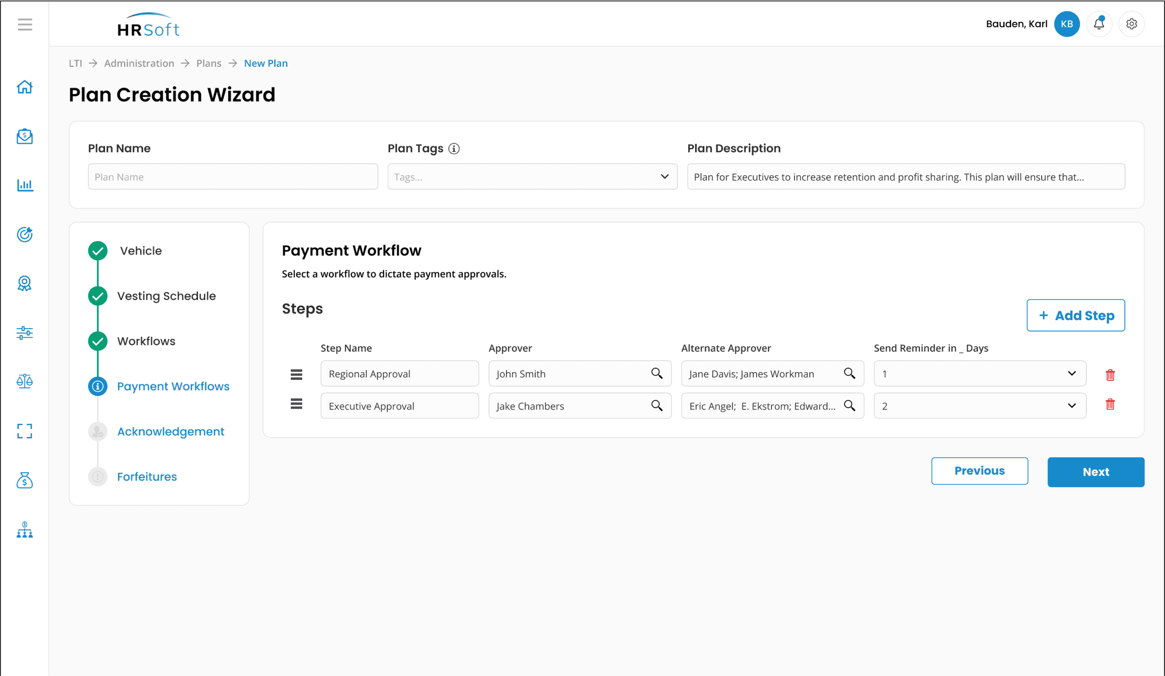Click the Eric Angel alternate approver field
1165x676 pixels.
click(773, 406)
